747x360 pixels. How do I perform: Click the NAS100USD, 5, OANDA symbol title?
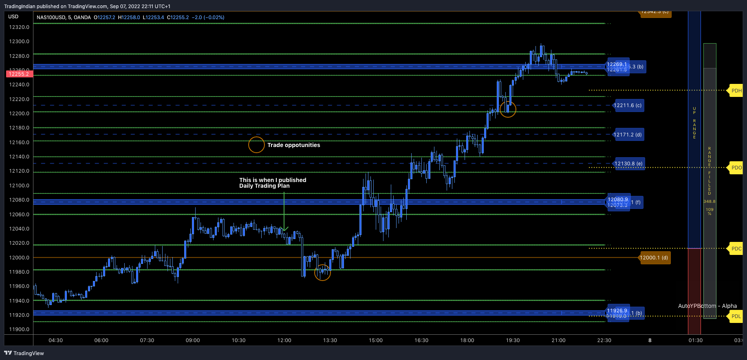point(64,18)
